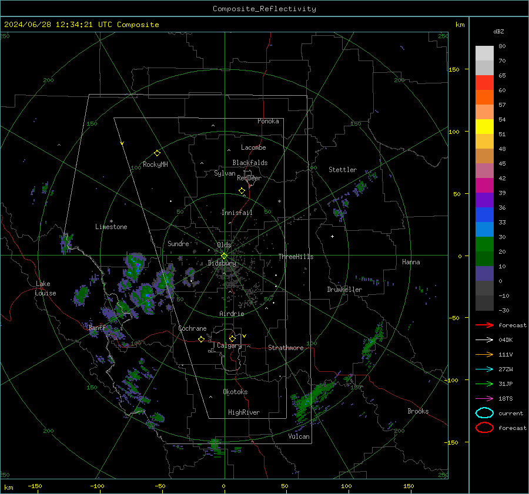Click the green 31JP arrow in legend
Image resolution: width=529 pixels, height=494 pixels.
(x=484, y=384)
